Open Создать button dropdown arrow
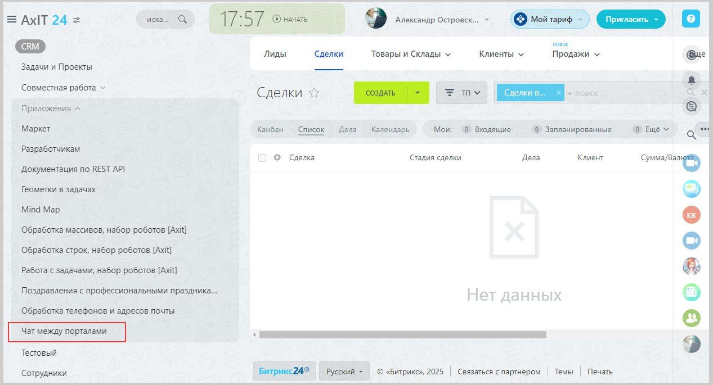 click(x=418, y=93)
